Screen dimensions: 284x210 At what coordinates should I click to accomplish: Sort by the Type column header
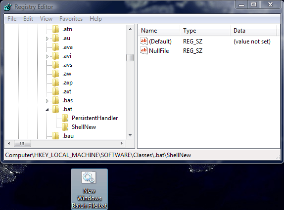tap(205, 31)
